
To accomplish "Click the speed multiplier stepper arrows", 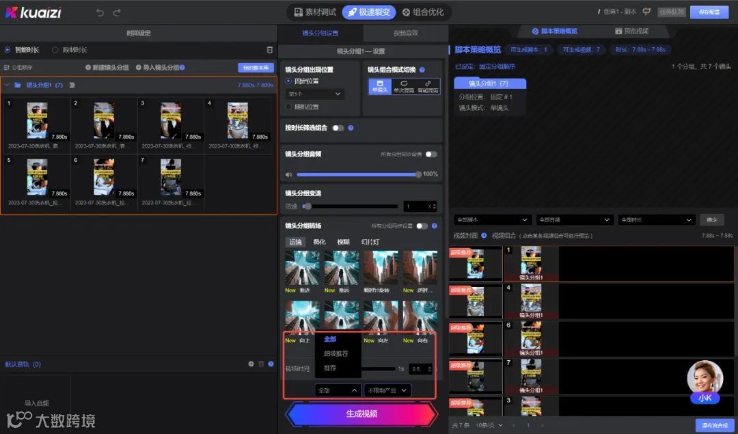I will [434, 206].
